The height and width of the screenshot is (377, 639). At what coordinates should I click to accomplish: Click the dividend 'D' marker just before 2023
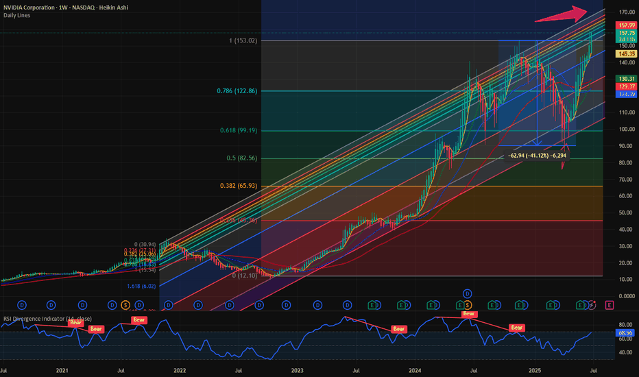(x=286, y=305)
